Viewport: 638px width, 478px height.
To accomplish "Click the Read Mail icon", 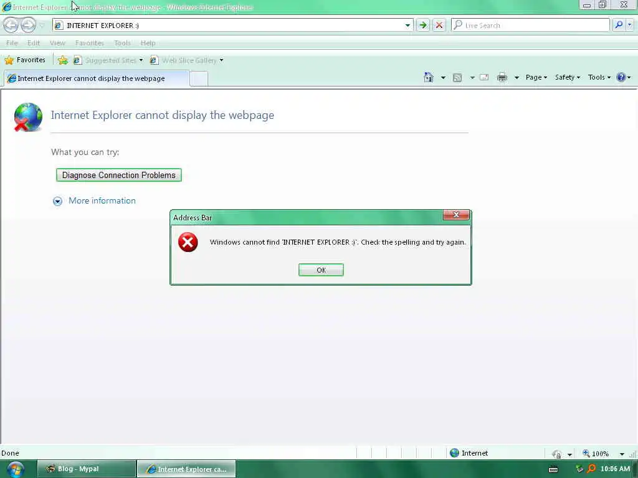I will [x=484, y=77].
